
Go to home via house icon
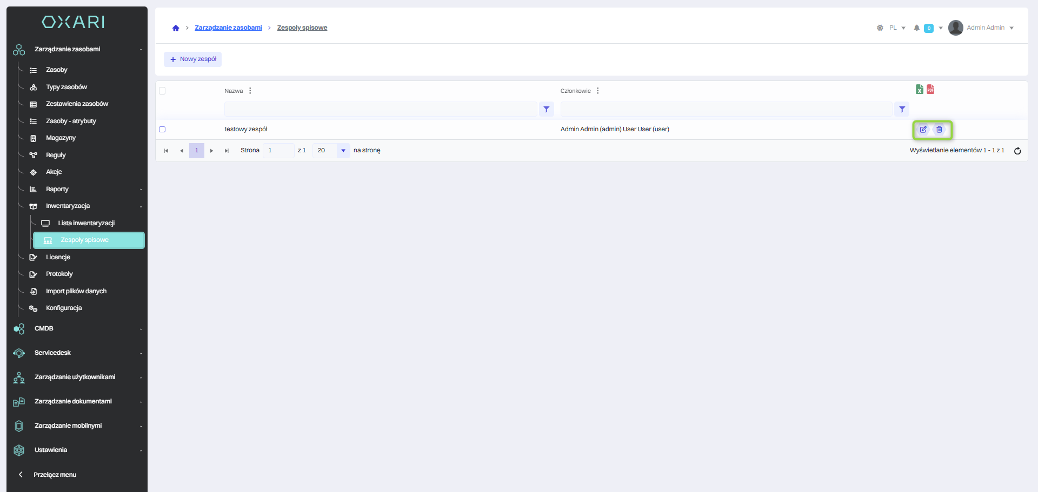click(176, 28)
